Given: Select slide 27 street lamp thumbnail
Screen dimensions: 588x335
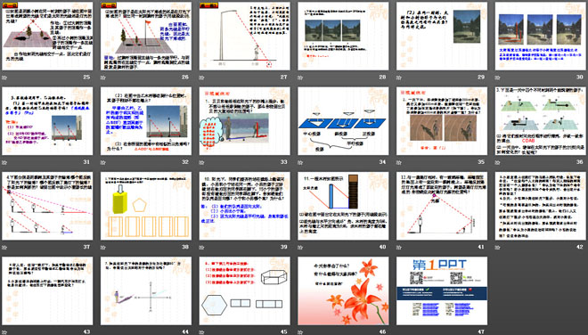Looking at the screenshot, I should [244, 36].
